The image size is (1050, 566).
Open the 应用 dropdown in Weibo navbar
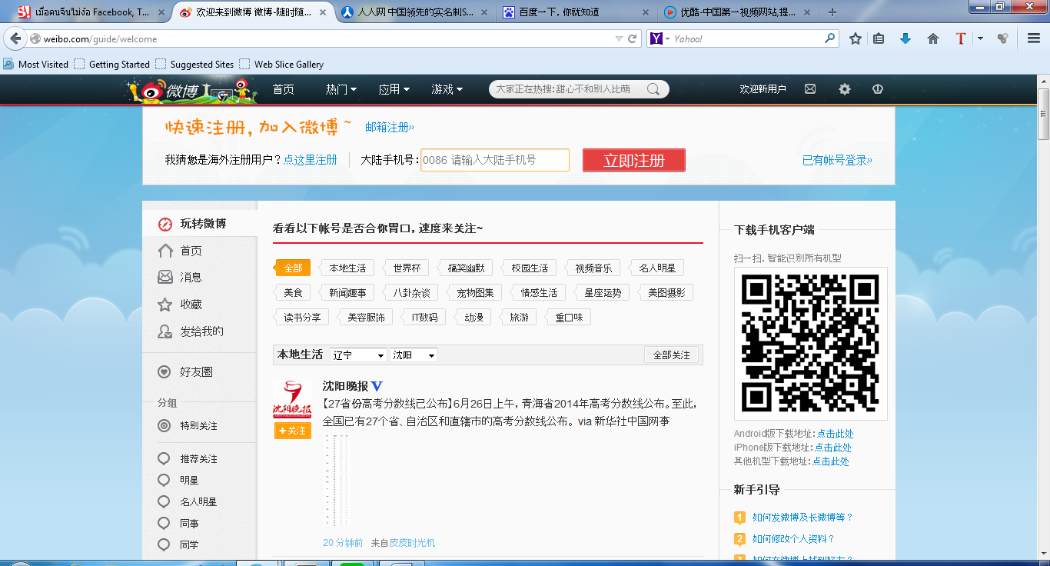coord(394,89)
